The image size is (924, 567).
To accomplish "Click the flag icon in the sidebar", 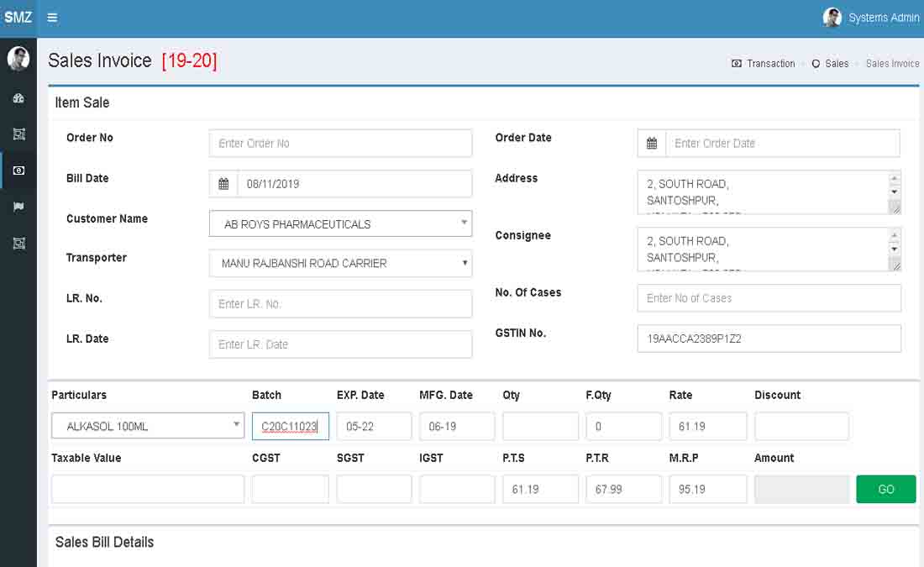I will click(x=18, y=207).
